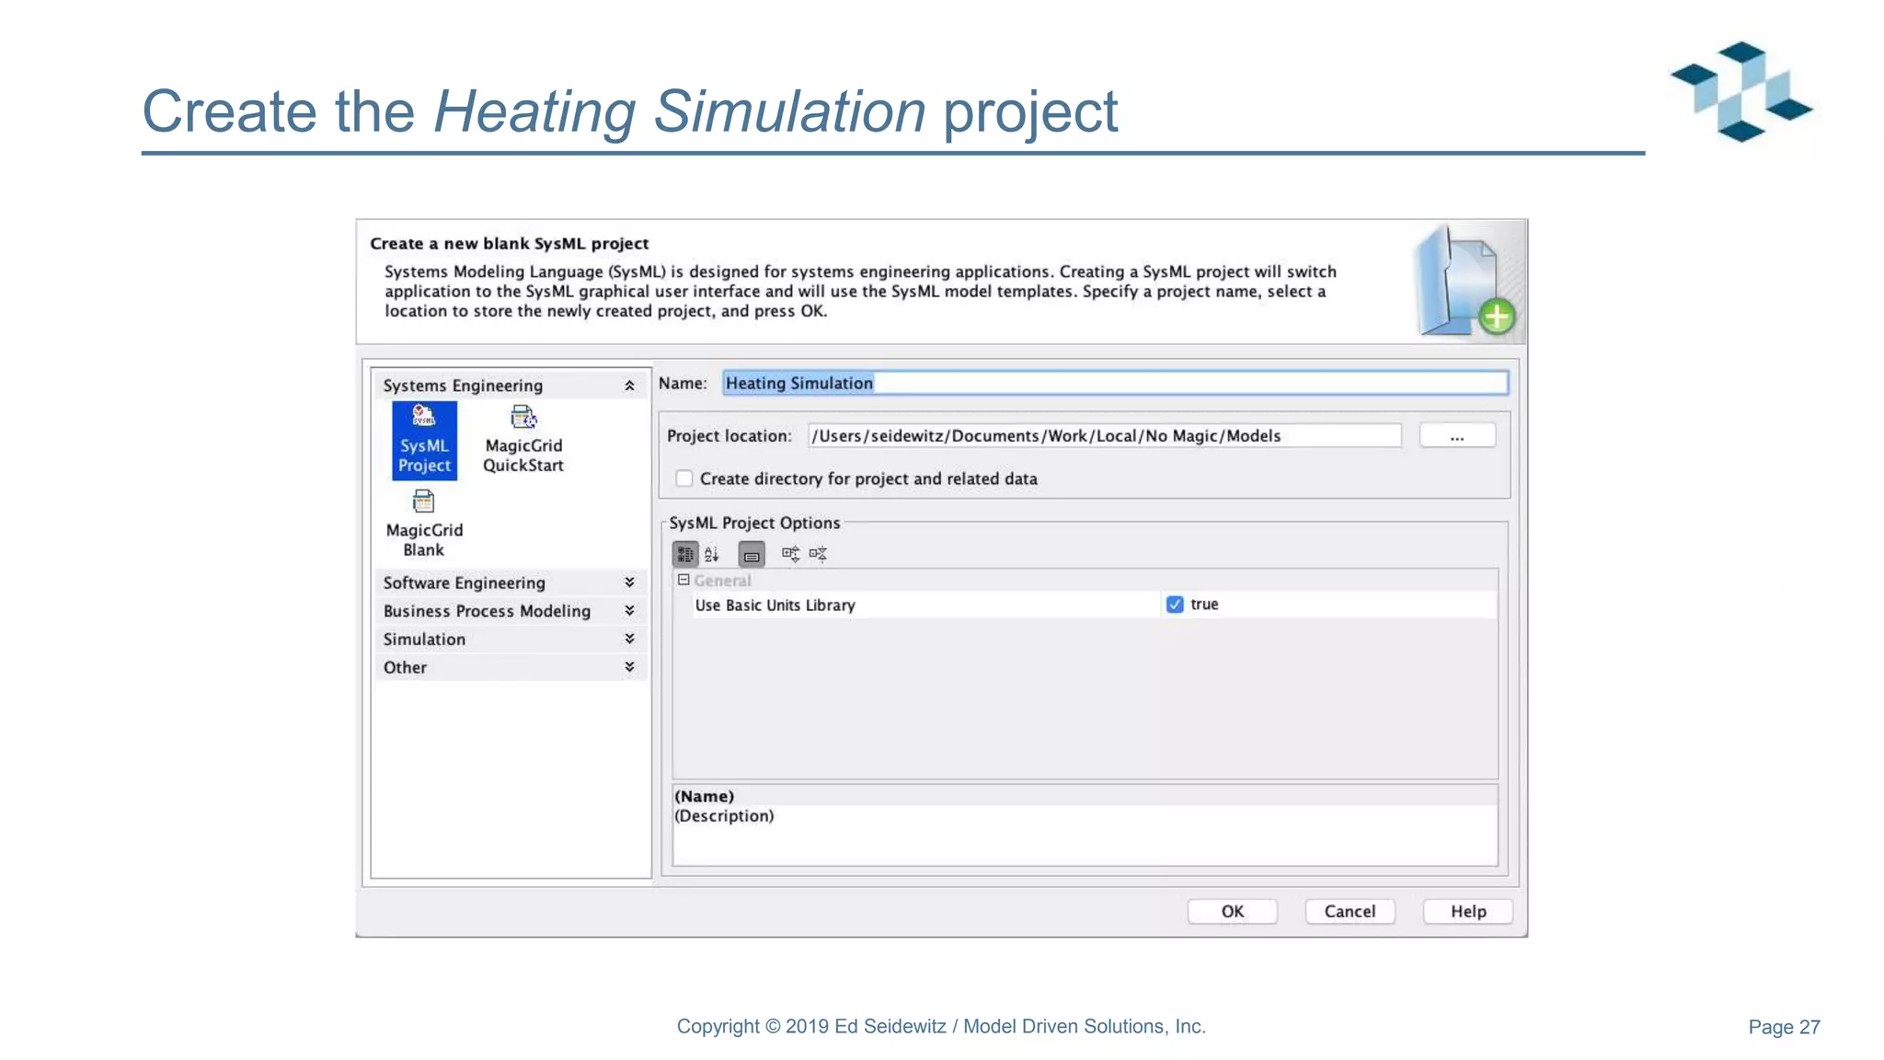Collapse all option groups
The height and width of the screenshot is (1060, 1884).
click(x=818, y=554)
